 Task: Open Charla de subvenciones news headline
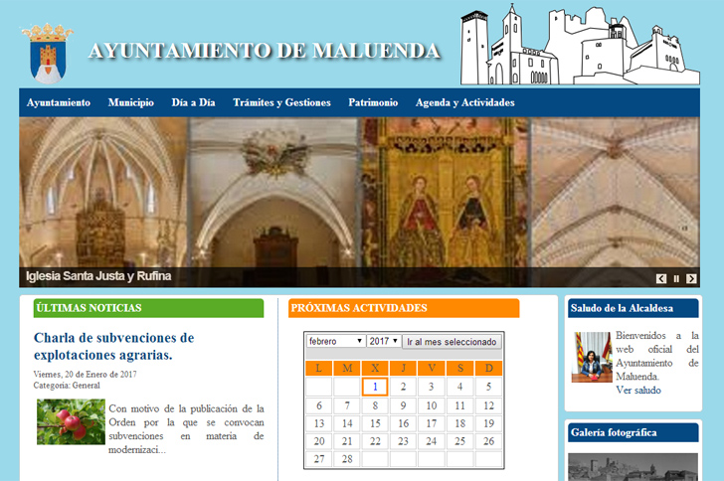(114, 346)
